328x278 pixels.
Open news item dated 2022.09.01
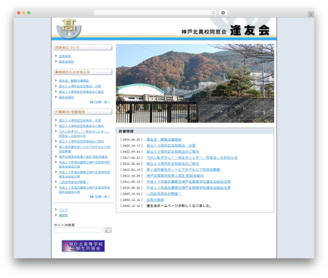click(x=173, y=152)
